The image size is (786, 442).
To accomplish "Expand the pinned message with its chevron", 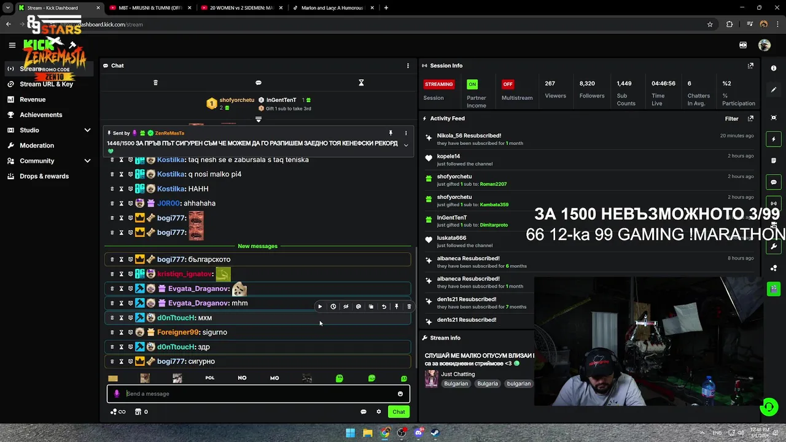I will point(405,145).
